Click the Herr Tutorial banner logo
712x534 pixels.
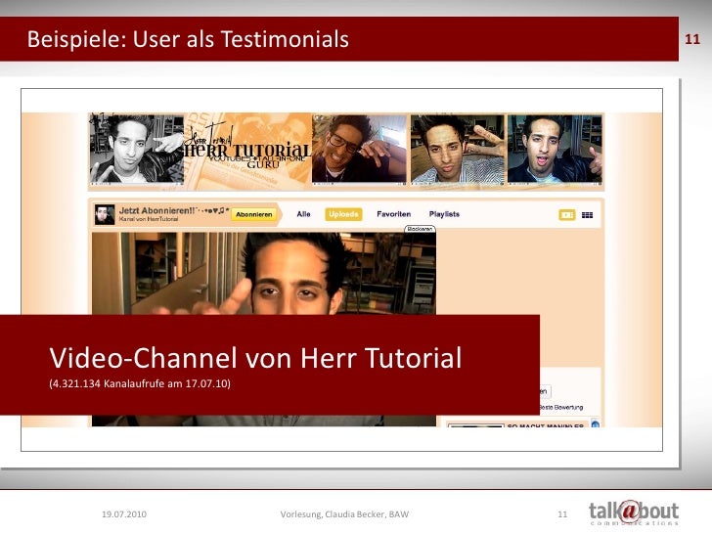(248, 150)
